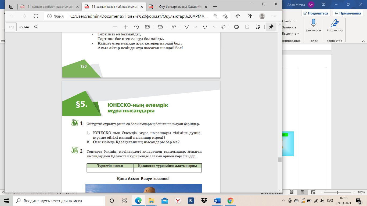The image size is (367, 206).
Task: Click Заменить in Word's ribbon
Action: 289,27
